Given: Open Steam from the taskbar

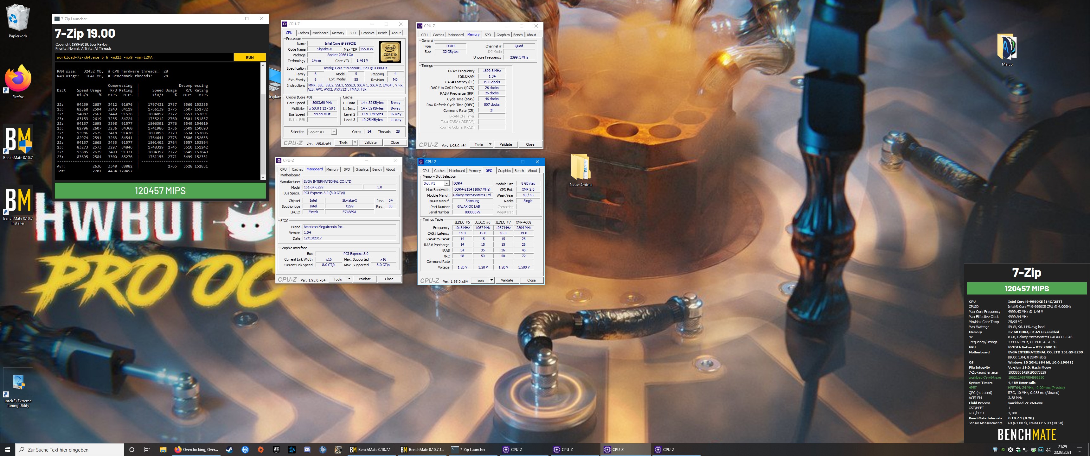Looking at the screenshot, I should click(x=229, y=450).
